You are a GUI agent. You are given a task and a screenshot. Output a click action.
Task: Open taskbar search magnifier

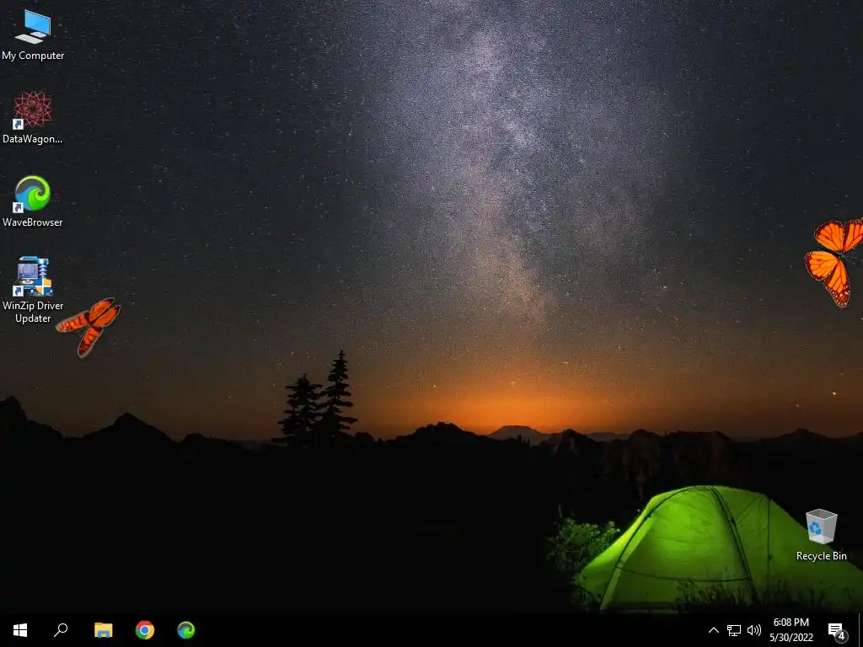pyautogui.click(x=61, y=630)
